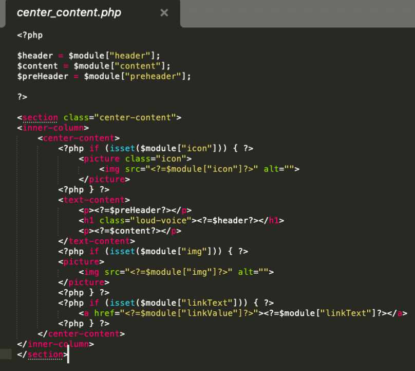The width and height of the screenshot is (415, 371).
Task: Place cursor on the $content assignment line
Action: click(x=93, y=66)
